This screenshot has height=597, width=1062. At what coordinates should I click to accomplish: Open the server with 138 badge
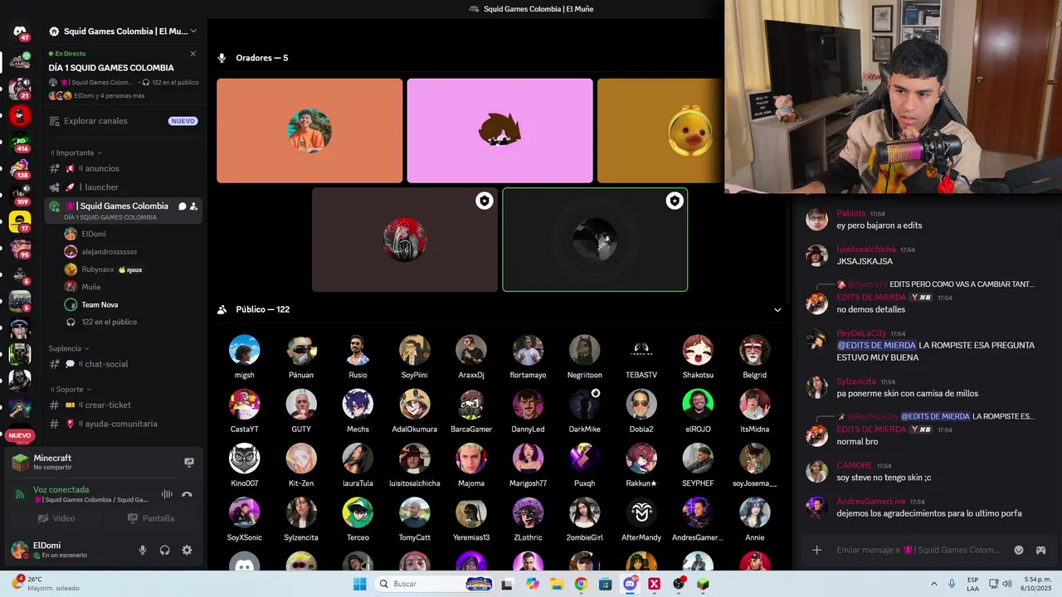(x=20, y=168)
